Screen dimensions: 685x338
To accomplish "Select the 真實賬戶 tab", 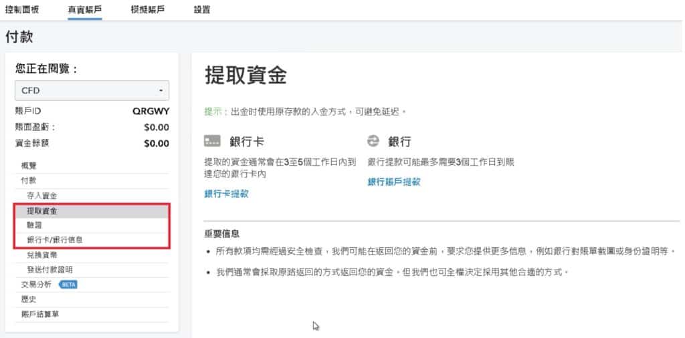I will coord(85,10).
